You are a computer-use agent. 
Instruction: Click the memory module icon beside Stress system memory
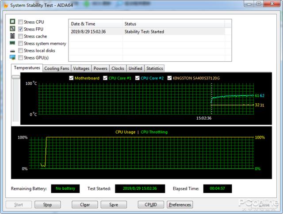(x=12, y=43)
